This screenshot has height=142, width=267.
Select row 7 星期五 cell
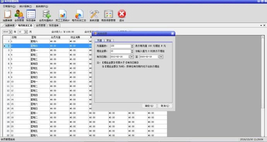pos(40,68)
